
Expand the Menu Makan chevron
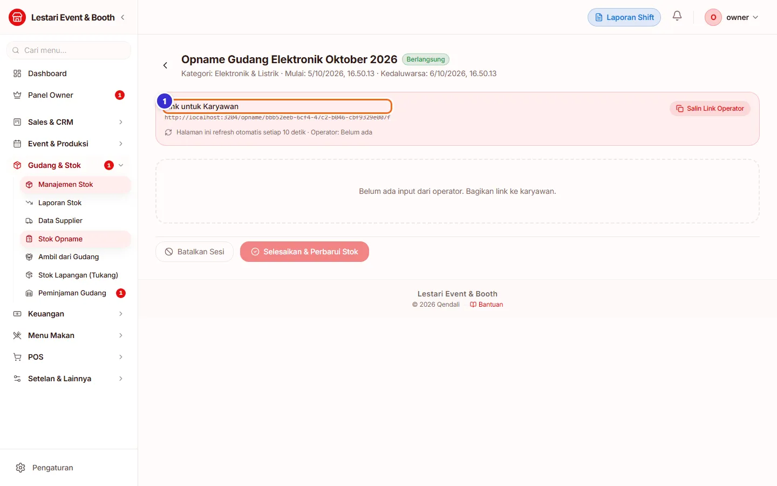[121, 335]
